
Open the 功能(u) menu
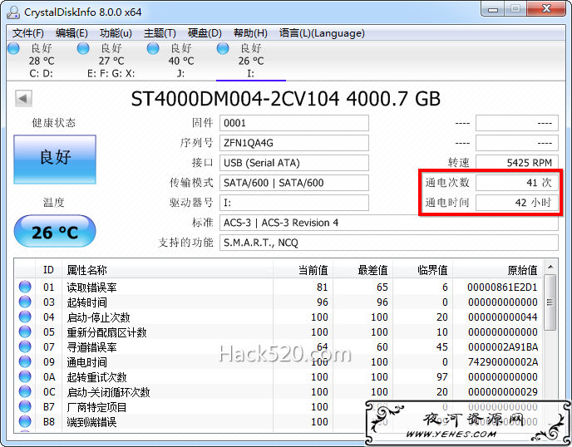[x=116, y=33]
